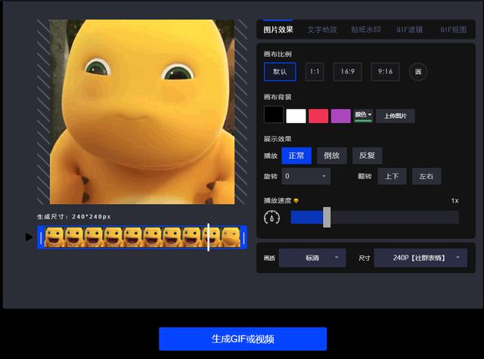Open the 旋转 rotation dropdown

(x=306, y=176)
